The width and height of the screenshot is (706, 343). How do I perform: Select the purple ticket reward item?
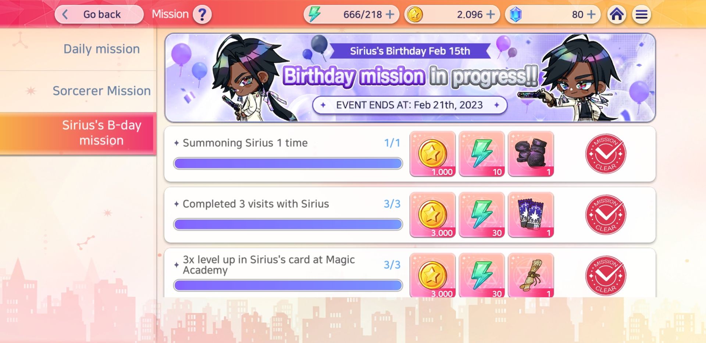pyautogui.click(x=531, y=215)
